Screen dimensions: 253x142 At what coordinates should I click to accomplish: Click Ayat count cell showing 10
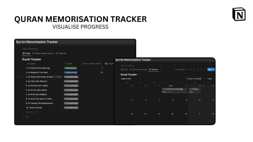tap(92, 72)
